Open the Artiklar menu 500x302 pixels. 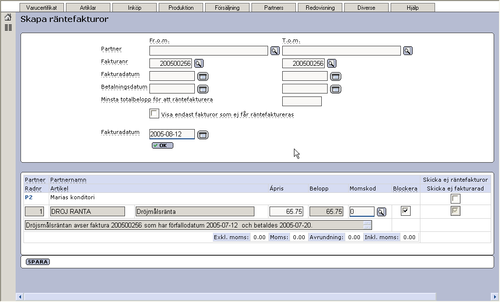click(x=88, y=8)
